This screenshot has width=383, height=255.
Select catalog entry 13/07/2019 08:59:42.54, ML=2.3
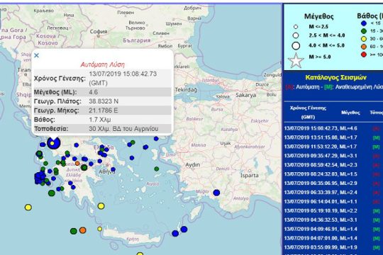tap(321, 165)
